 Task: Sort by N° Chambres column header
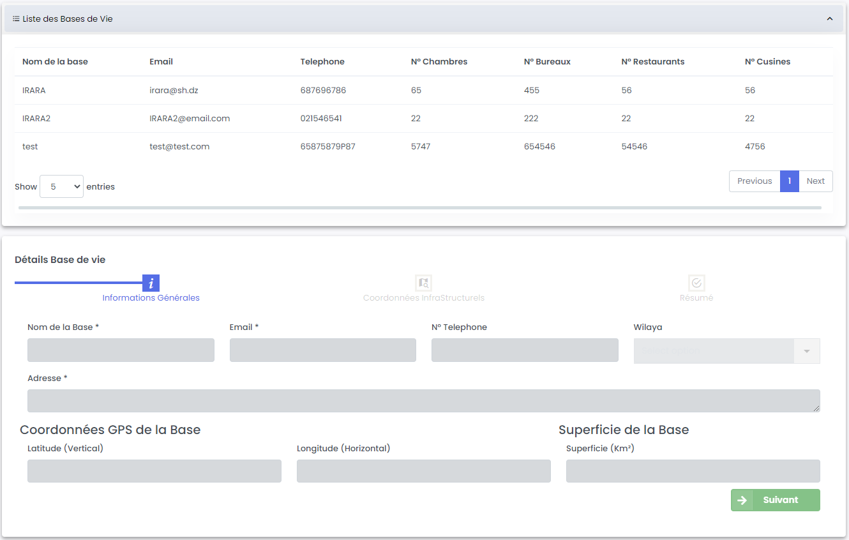tap(439, 62)
